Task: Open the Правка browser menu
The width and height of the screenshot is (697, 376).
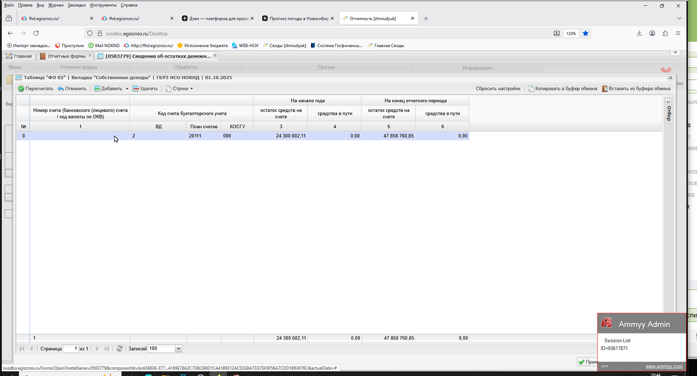Action: [26, 5]
